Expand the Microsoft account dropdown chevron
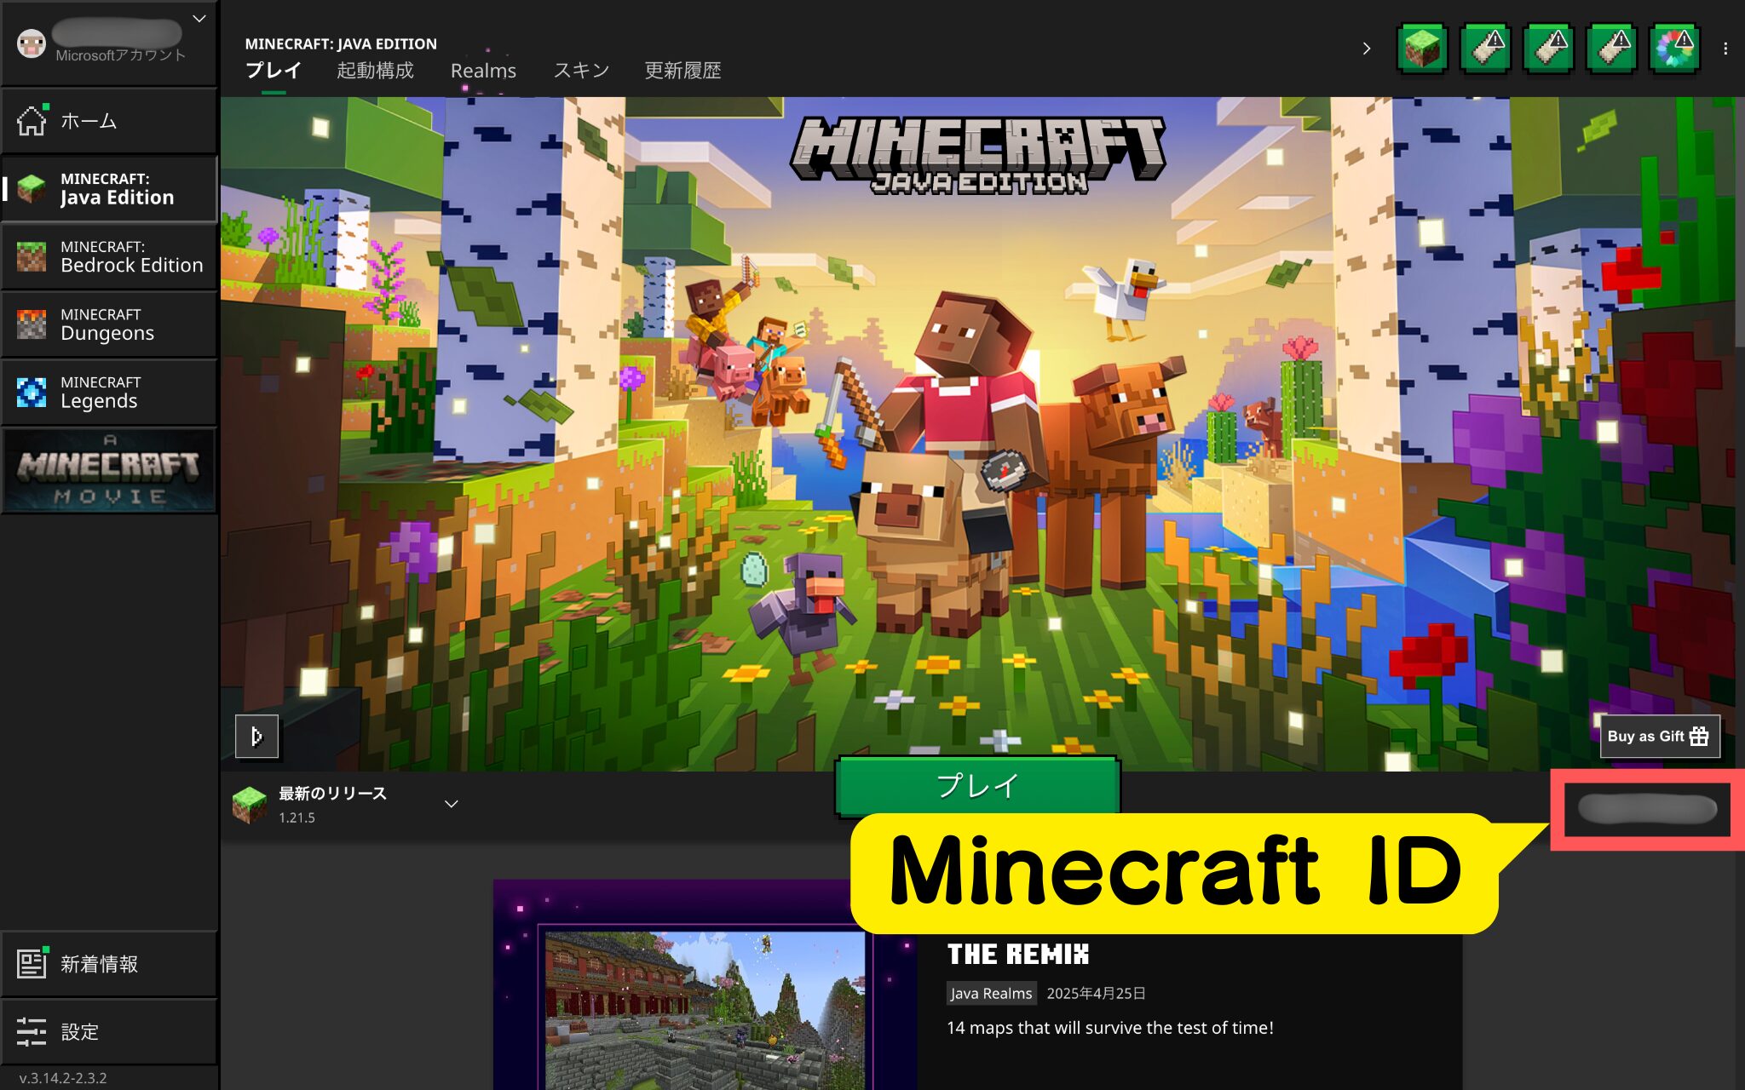Viewport: 1745px width, 1090px height. tap(199, 19)
